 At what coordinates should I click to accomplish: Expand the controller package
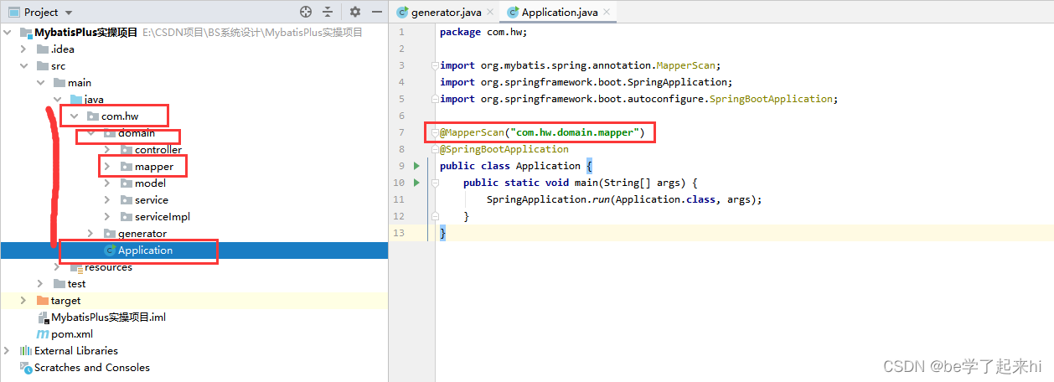click(107, 150)
